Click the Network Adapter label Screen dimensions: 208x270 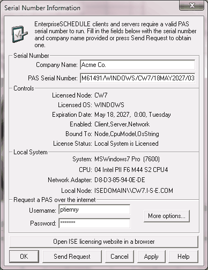coord(70,180)
